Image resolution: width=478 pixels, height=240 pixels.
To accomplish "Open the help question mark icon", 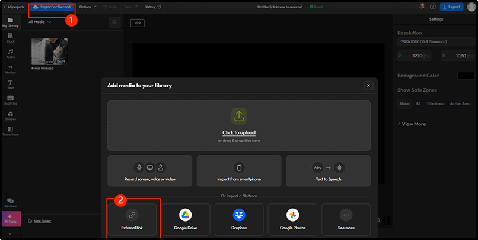I will (x=432, y=7).
